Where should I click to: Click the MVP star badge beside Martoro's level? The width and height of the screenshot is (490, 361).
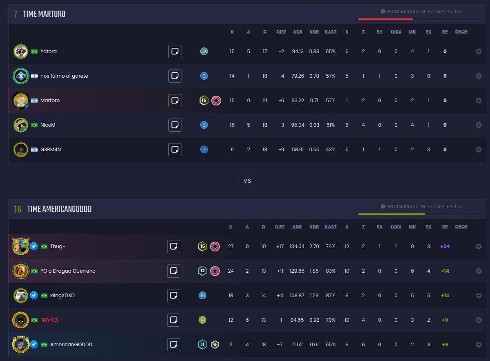216,100
